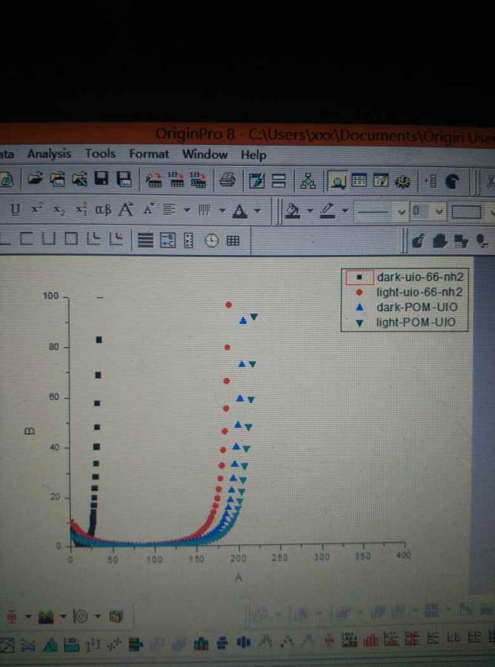Open the Help menu
This screenshot has height=667, width=495.
[x=253, y=155]
